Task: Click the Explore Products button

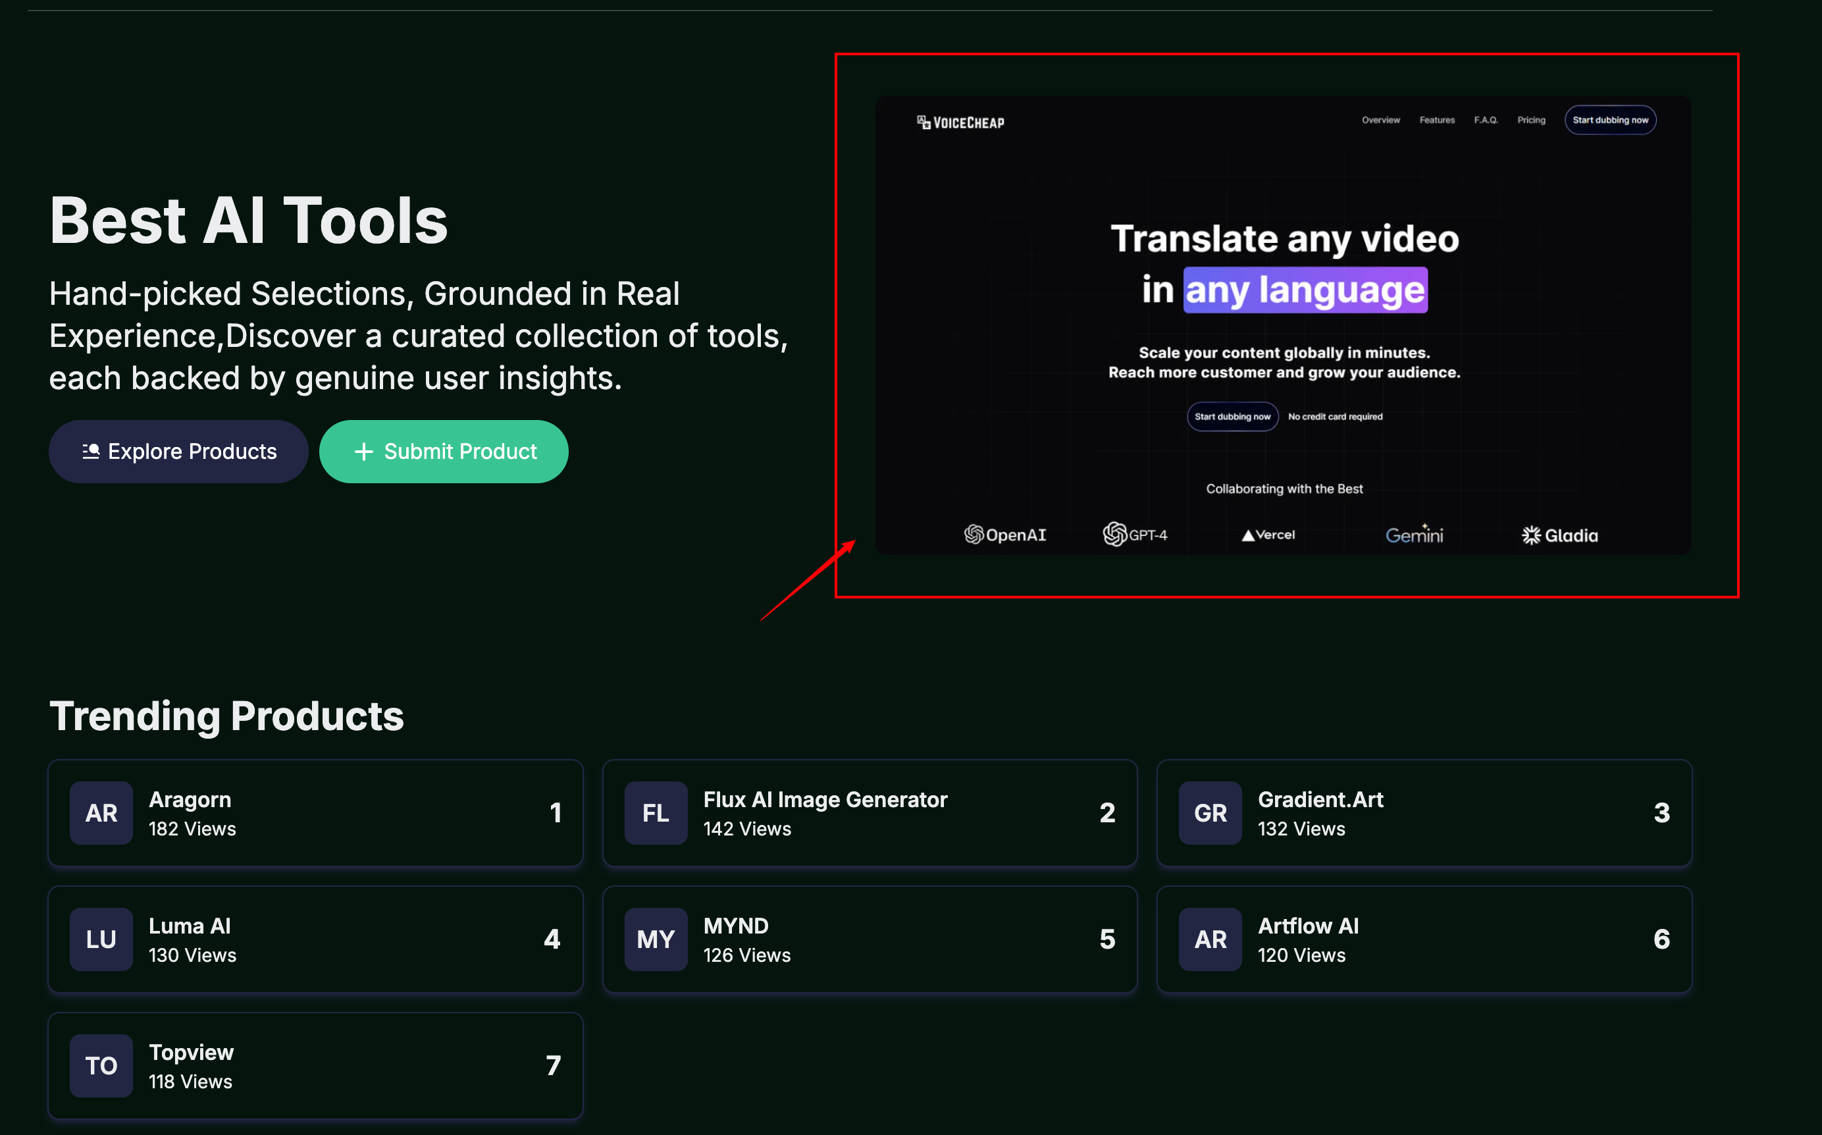Action: (x=178, y=451)
